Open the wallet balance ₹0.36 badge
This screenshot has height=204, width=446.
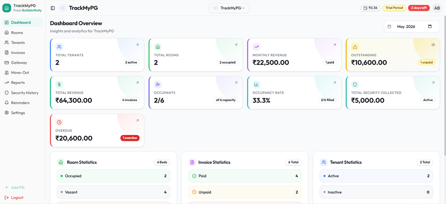370,8
